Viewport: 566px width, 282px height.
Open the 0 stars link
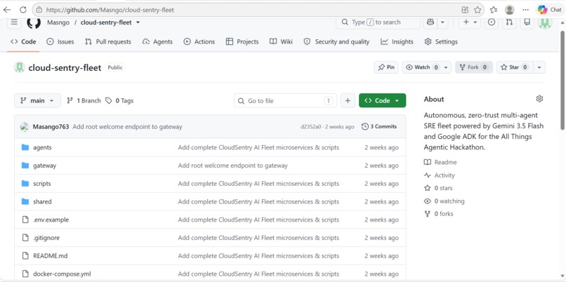438,188
